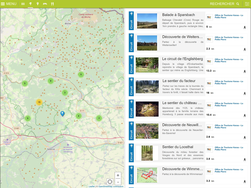Click tourism office logo on Neuwiller row
This screenshot has height=188, width=251.
pos(209,127)
